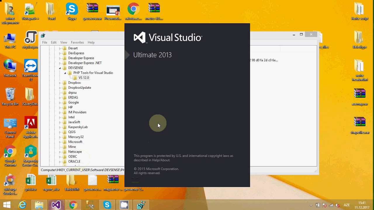
Task: Open File Explorer from taskbar
Action: (39, 205)
